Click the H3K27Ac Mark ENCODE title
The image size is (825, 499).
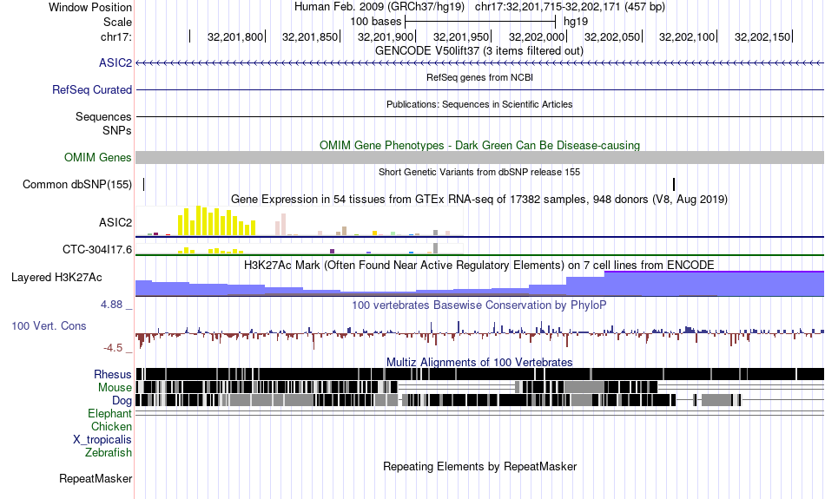pyautogui.click(x=479, y=265)
